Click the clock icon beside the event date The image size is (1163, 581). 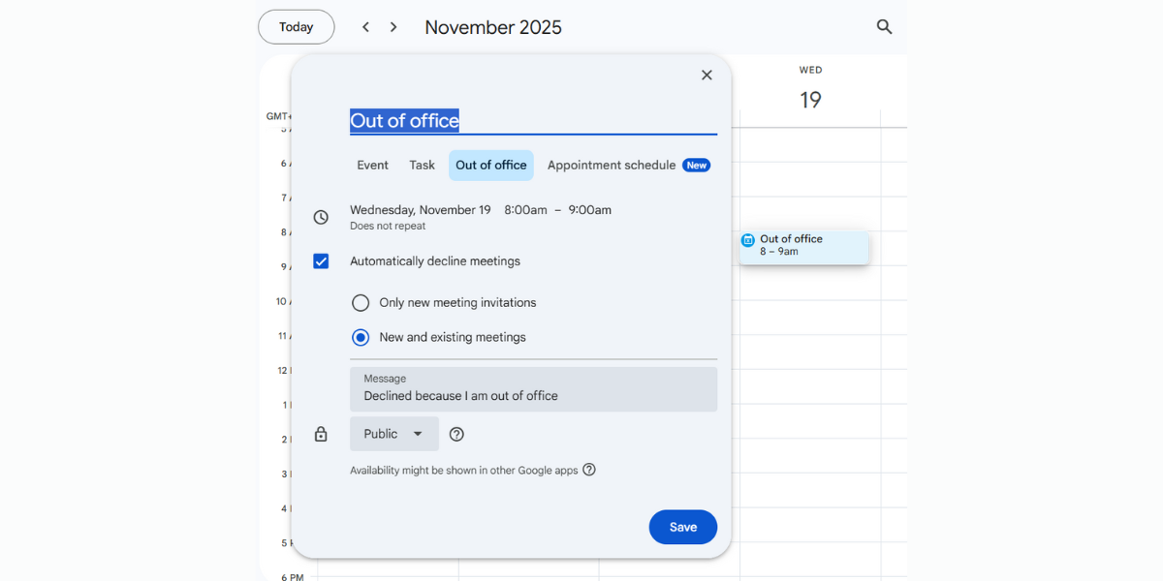321,217
